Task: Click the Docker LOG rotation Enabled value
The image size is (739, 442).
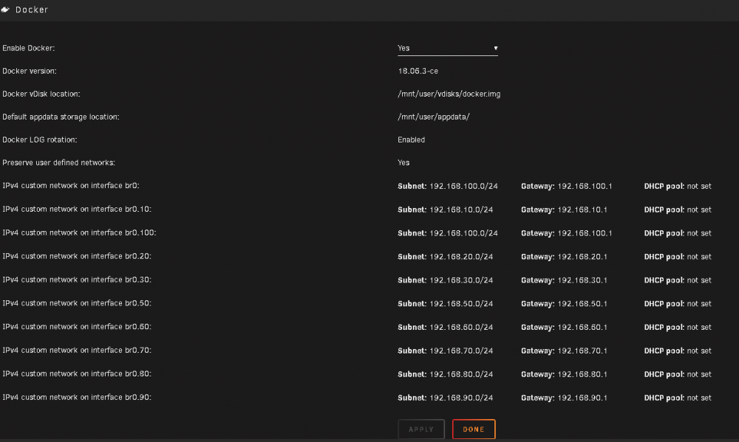Action: [411, 139]
